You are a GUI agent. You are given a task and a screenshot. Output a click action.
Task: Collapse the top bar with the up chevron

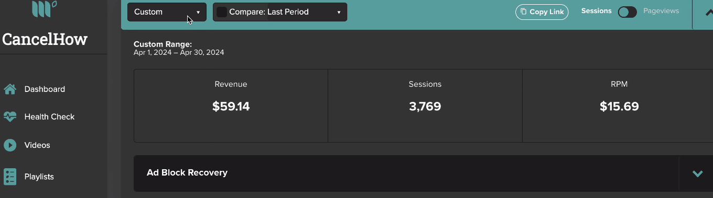coord(709,13)
